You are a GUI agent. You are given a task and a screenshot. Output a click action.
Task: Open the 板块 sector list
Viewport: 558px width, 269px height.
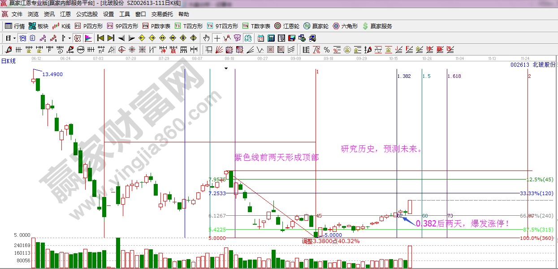coord(38,26)
